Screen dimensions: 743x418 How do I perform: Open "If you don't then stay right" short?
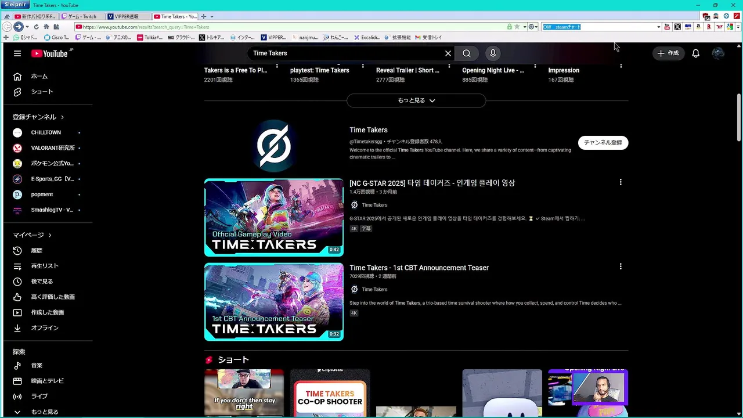point(244,393)
